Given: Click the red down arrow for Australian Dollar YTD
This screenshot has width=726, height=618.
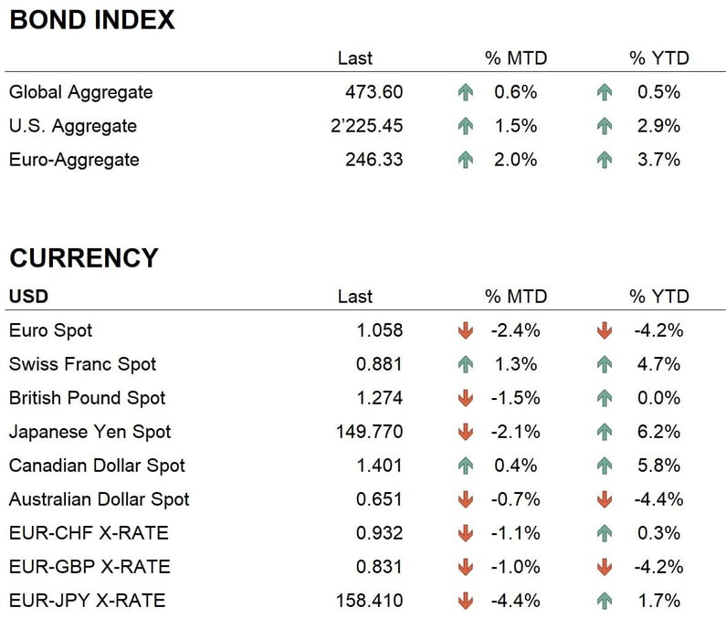Looking at the screenshot, I should 604,499.
